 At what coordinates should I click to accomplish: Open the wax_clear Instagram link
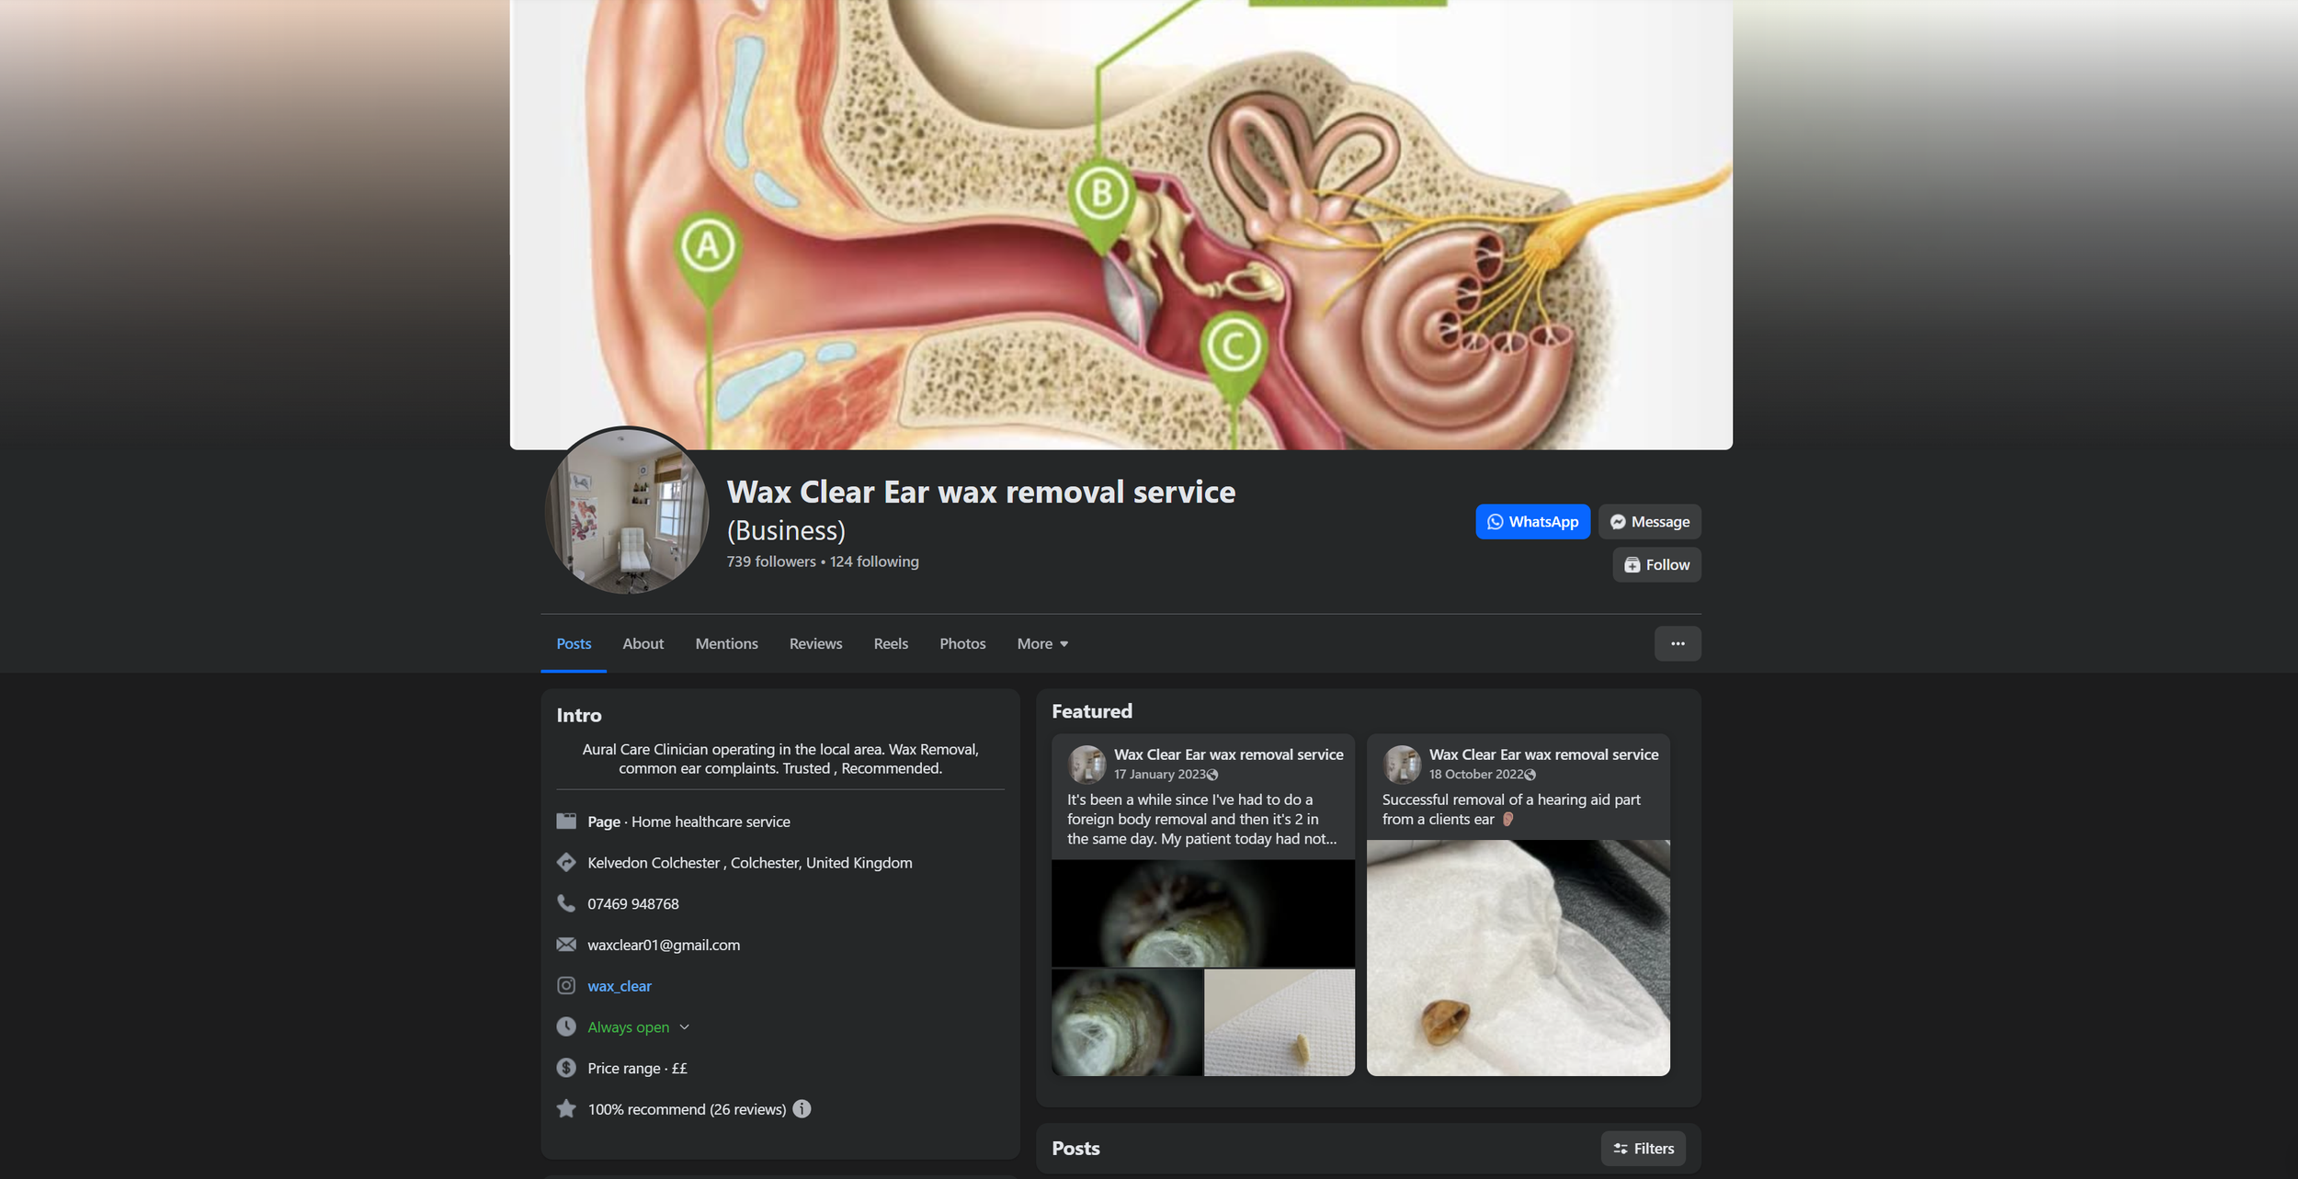pos(620,985)
